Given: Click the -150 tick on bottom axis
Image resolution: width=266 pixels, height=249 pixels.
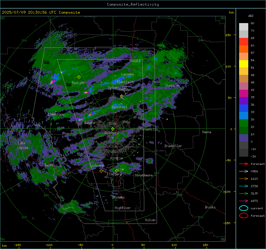Looking at the screenshot, I should tap(17, 245).
